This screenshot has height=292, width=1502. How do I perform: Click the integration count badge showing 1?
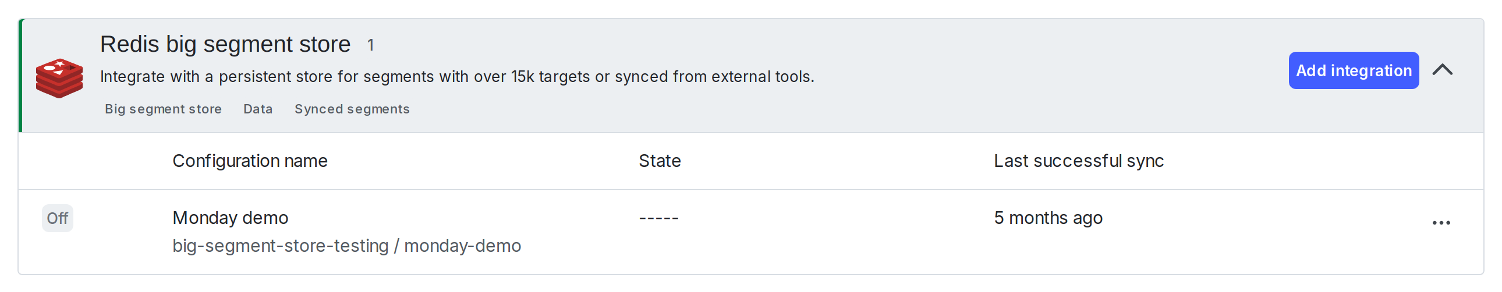pos(370,45)
